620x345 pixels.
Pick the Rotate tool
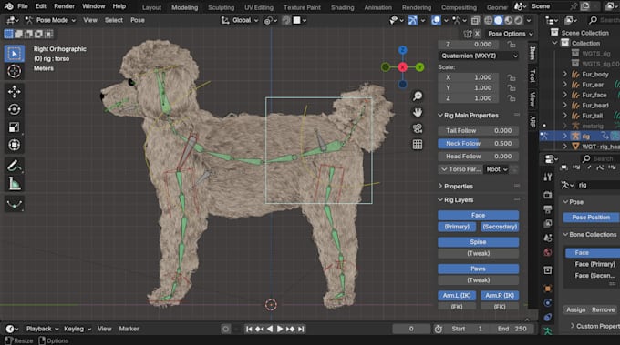(x=15, y=109)
